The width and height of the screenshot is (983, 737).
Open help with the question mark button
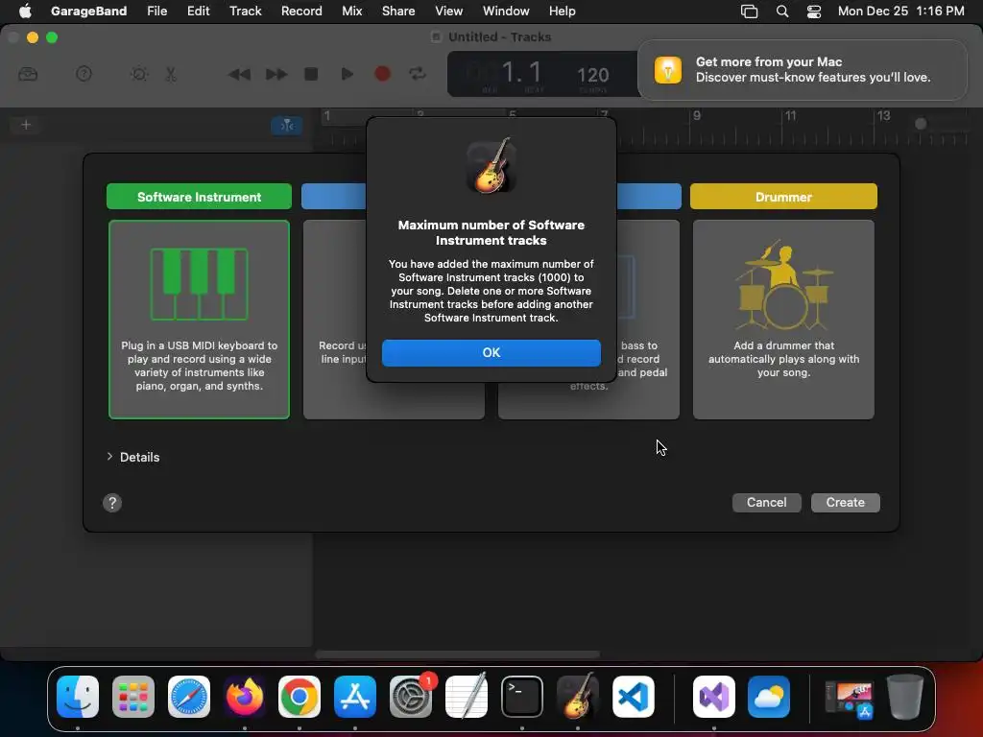pyautogui.click(x=112, y=503)
